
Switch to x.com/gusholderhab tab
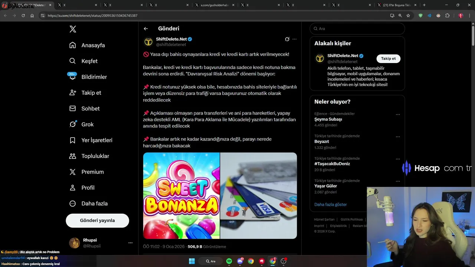pos(214,5)
